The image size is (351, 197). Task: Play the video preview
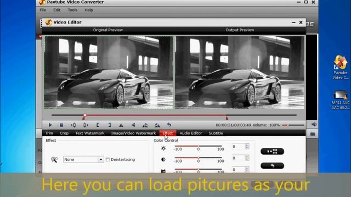(x=50, y=125)
